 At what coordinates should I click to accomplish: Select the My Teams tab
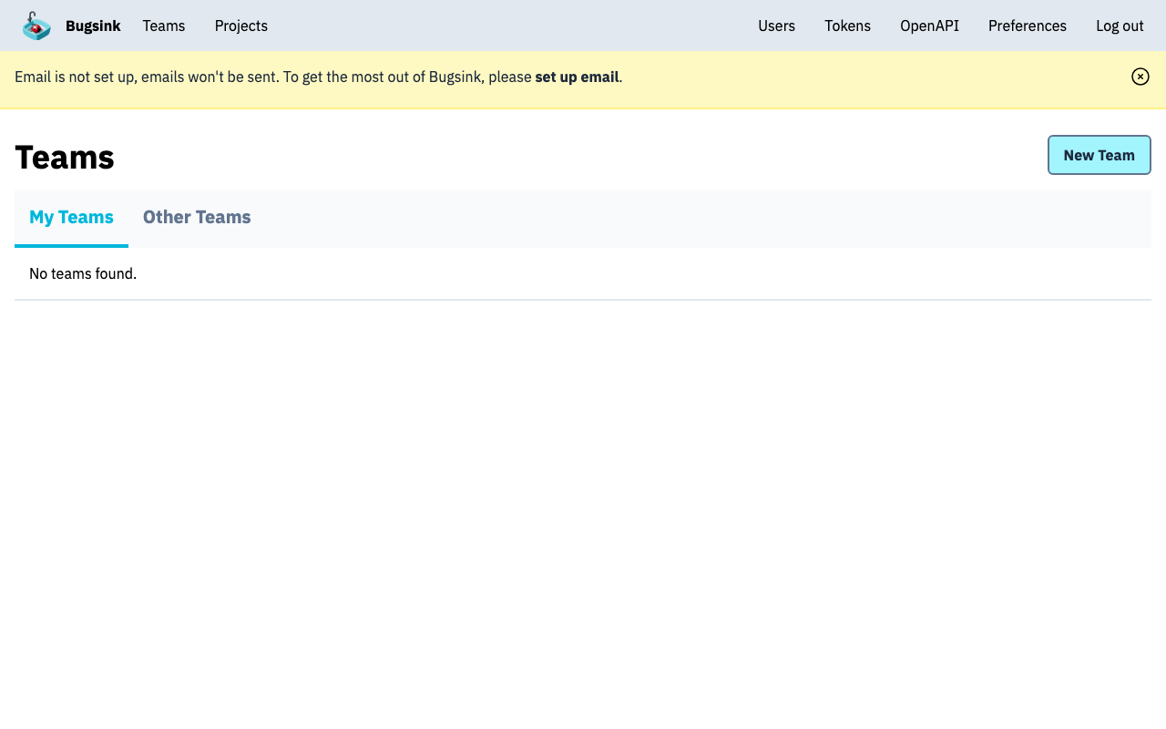click(x=71, y=218)
